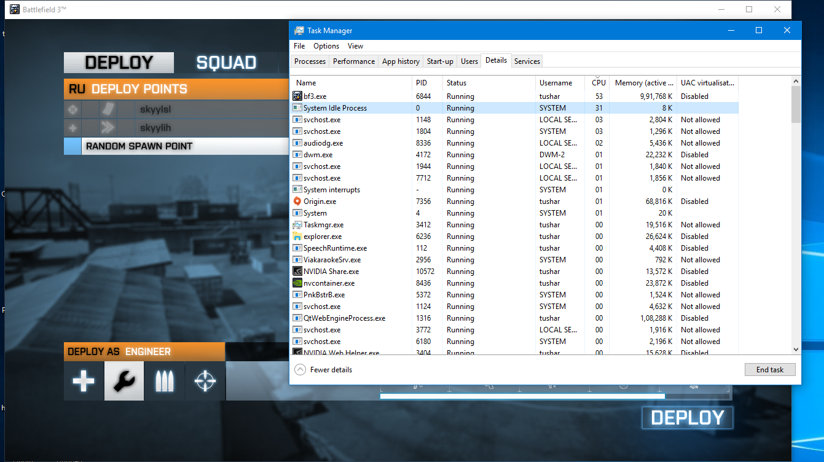Switch to the App history tab
824x462 pixels.
click(x=401, y=61)
